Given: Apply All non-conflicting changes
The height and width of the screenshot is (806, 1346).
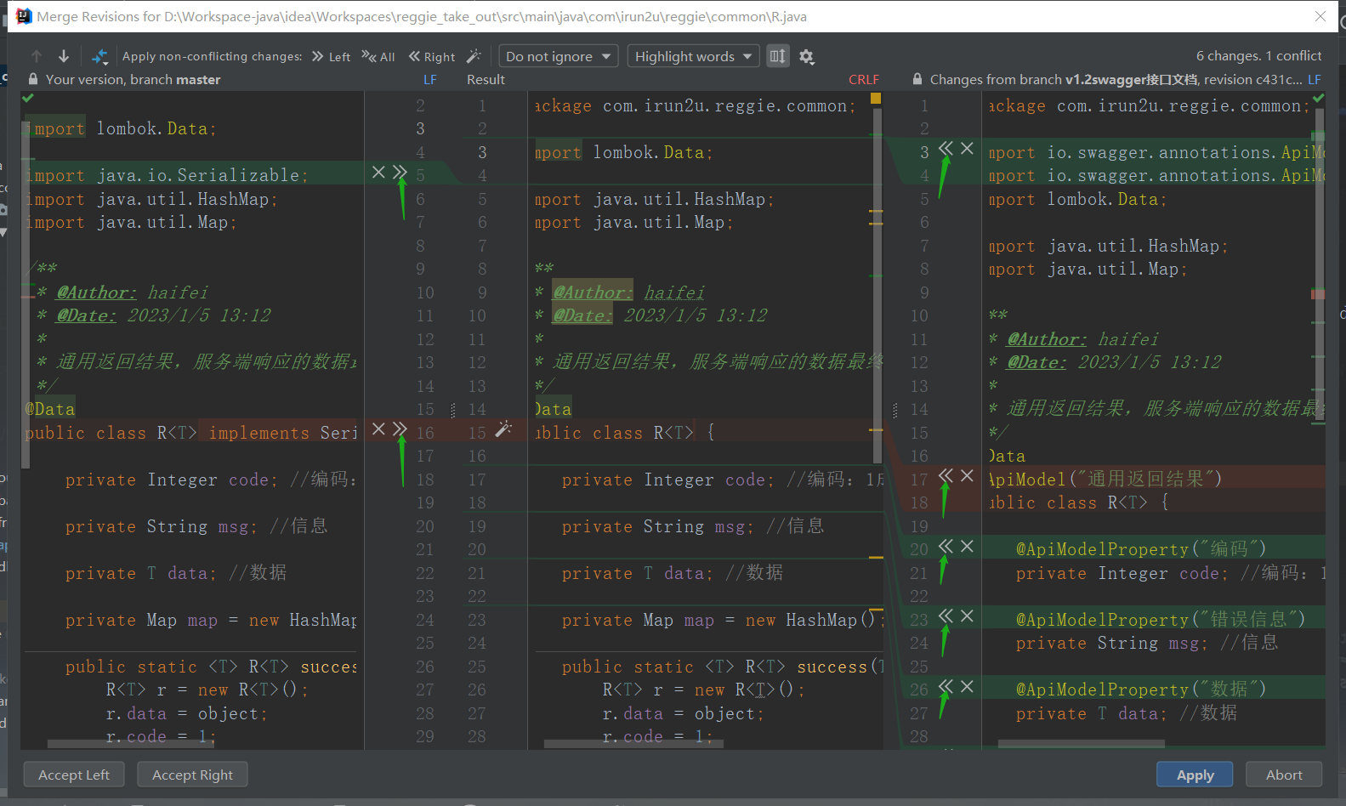Looking at the screenshot, I should point(378,56).
